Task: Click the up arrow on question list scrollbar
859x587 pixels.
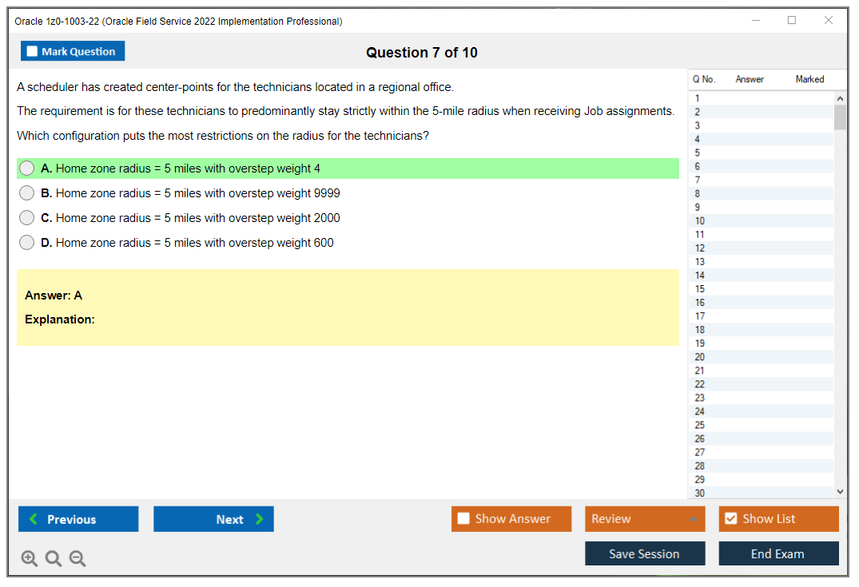Action: coord(840,97)
